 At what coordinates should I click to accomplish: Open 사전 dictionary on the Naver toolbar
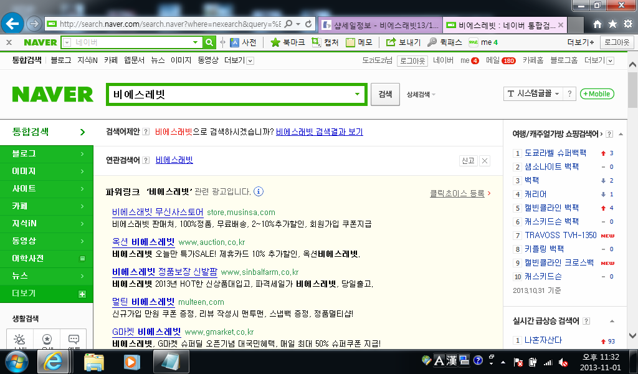tap(244, 42)
